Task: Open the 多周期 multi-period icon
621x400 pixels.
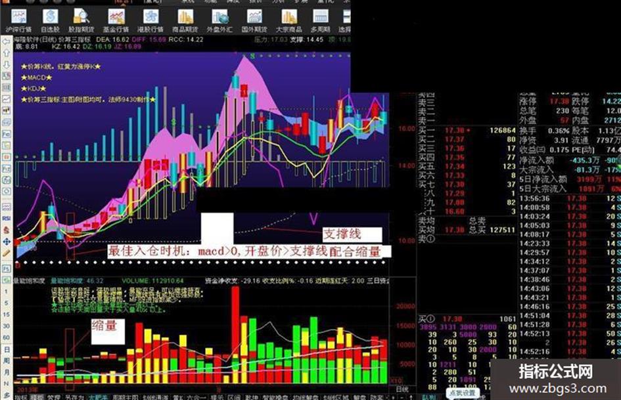Action: click(321, 20)
